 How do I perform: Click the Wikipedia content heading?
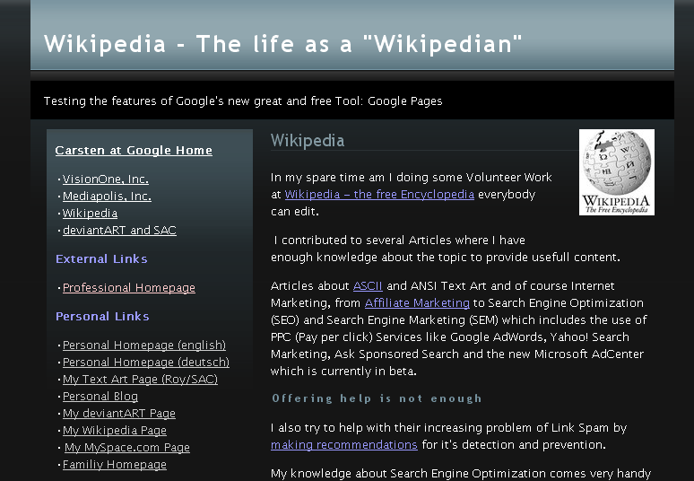click(308, 141)
